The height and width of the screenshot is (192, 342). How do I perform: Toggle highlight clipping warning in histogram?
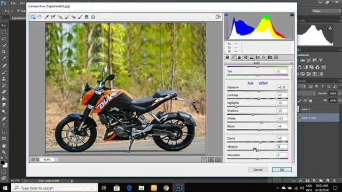[x=292, y=15]
